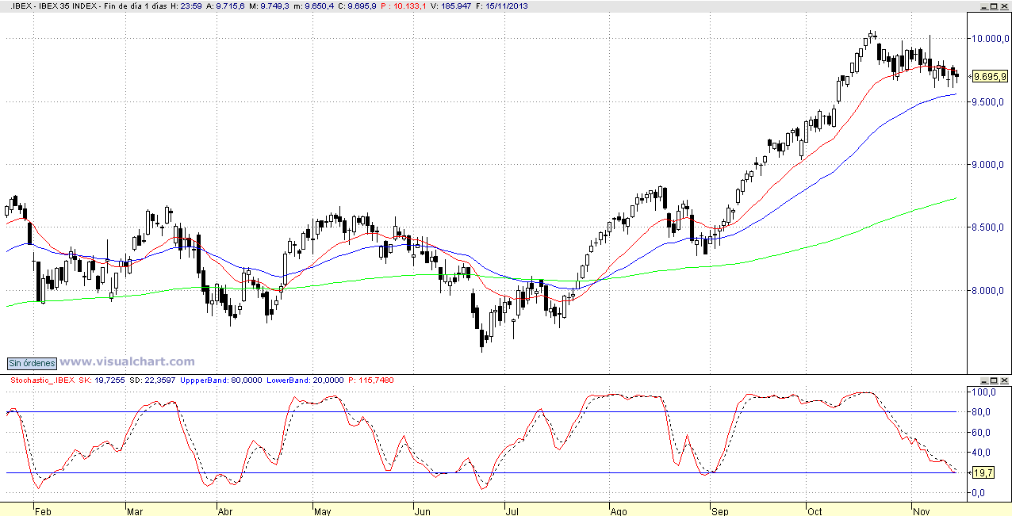1012x516 pixels.
Task: Close the IBEX 35 chart window
Action: 1005,6
